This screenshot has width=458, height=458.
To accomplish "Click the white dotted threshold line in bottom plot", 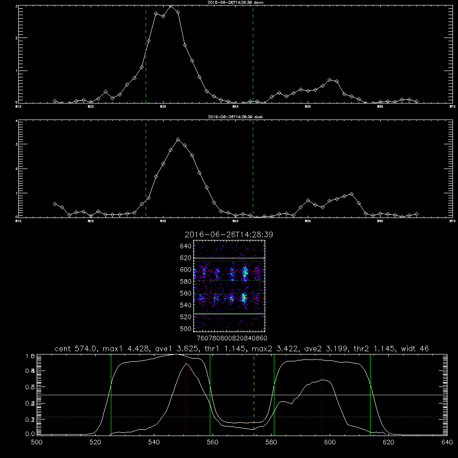I will pyautogui.click(x=242, y=417).
